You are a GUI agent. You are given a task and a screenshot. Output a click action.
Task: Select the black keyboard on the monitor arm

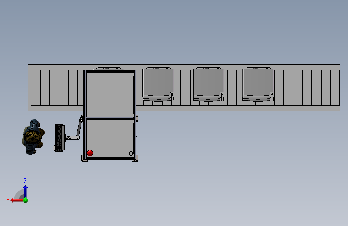point(59,138)
